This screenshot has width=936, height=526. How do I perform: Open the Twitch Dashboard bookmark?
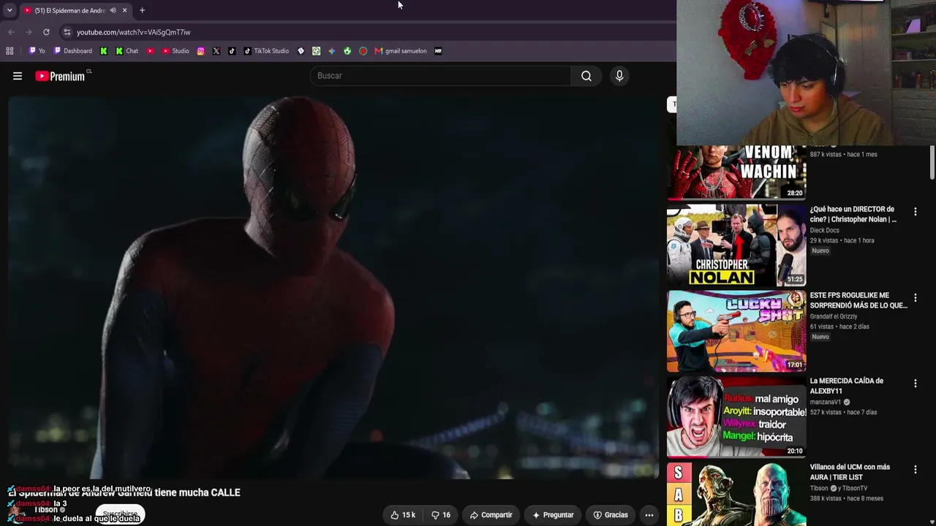pyautogui.click(x=73, y=51)
